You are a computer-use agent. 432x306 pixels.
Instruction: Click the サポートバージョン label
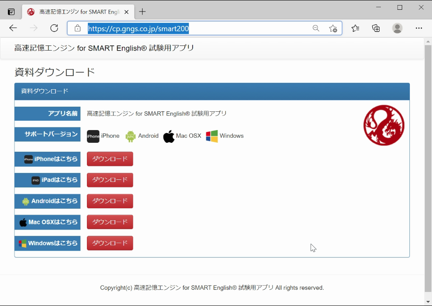tap(47, 134)
